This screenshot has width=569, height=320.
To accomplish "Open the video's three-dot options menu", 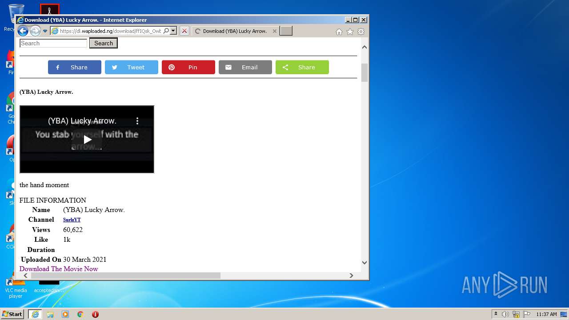I will coord(137,121).
